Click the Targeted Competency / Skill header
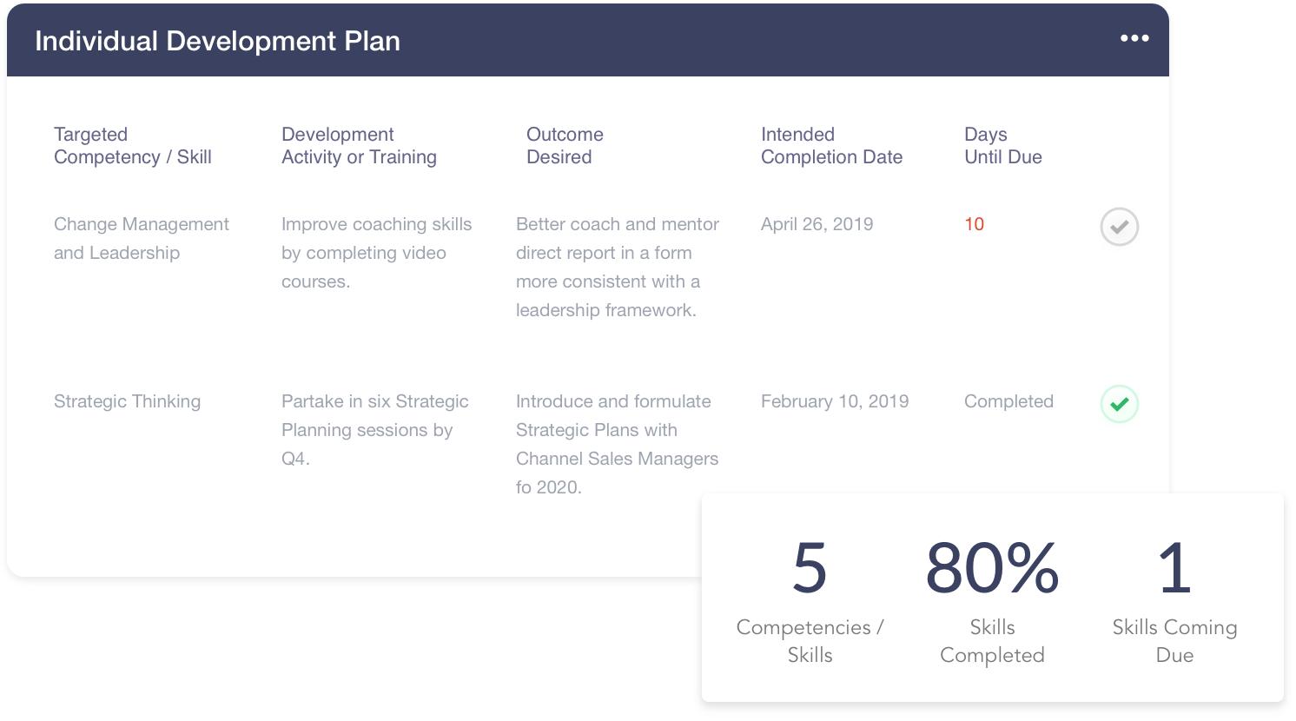This screenshot has height=721, width=1296. tap(133, 146)
